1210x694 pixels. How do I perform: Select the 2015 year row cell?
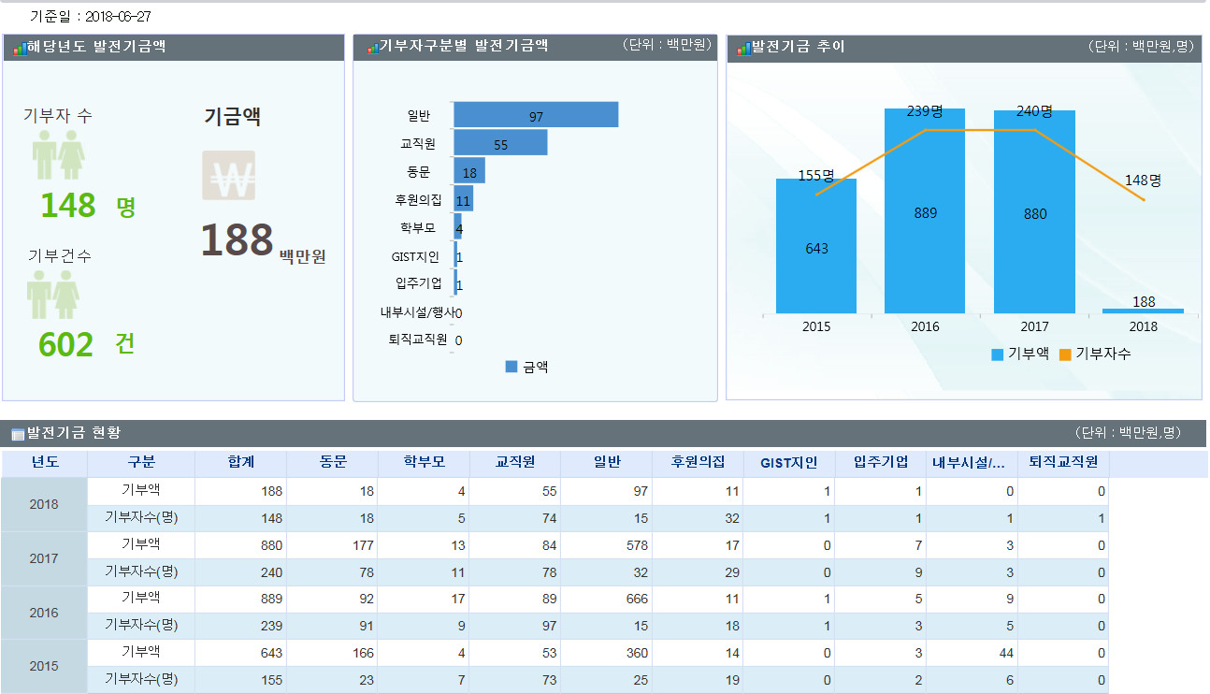point(44,667)
